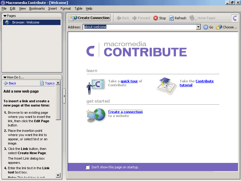This screenshot has width=241, height=181.
Task: Open the View menu
Action: click(x=22, y=9)
